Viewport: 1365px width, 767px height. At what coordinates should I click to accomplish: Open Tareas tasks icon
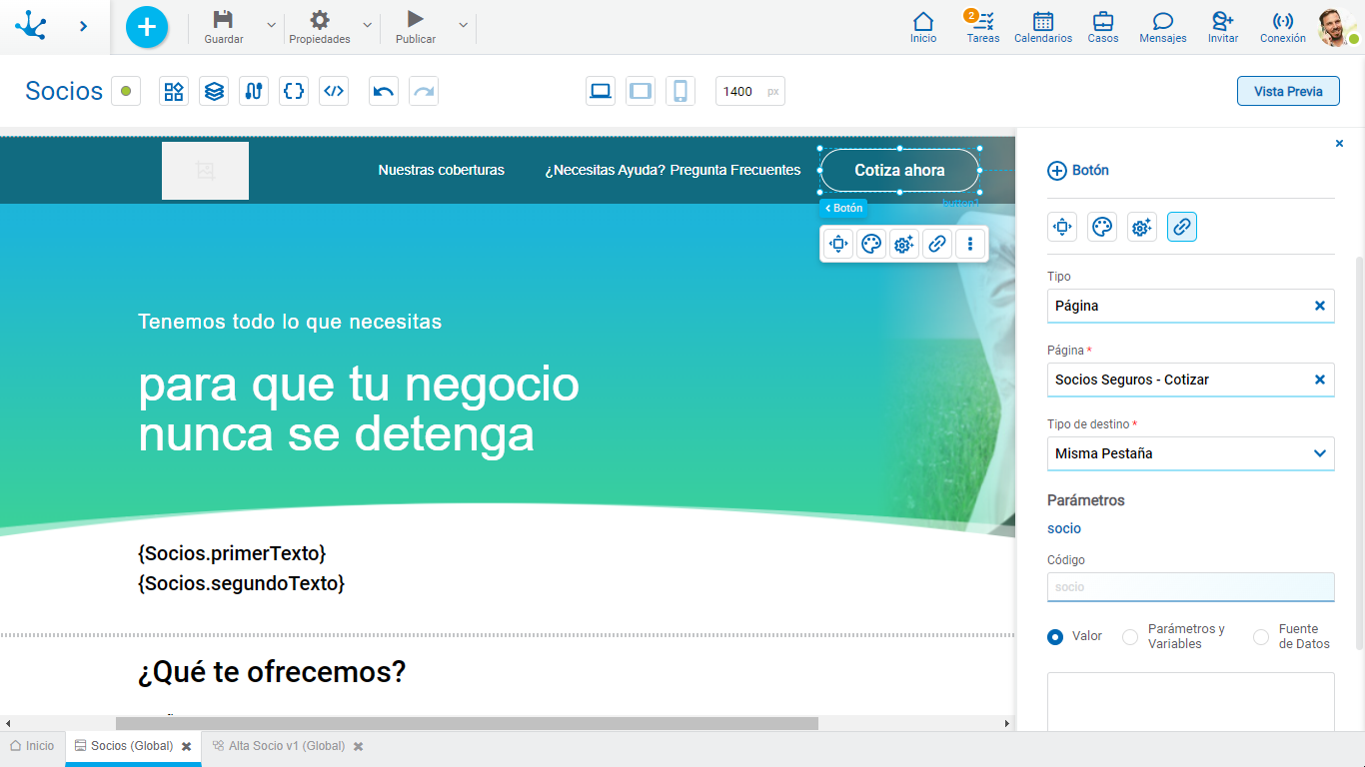click(x=983, y=21)
